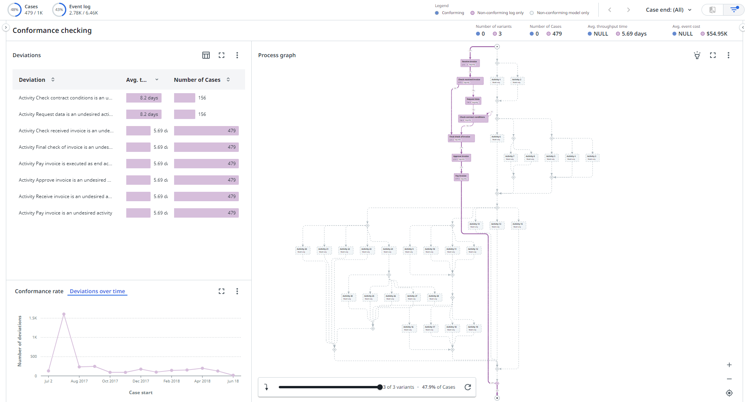Click the refresh button next to variants slider
Screen dimensions: 745x402
(x=467, y=387)
